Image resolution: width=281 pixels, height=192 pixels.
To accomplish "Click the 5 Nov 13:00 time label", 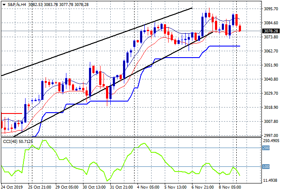I will tap(175, 187).
